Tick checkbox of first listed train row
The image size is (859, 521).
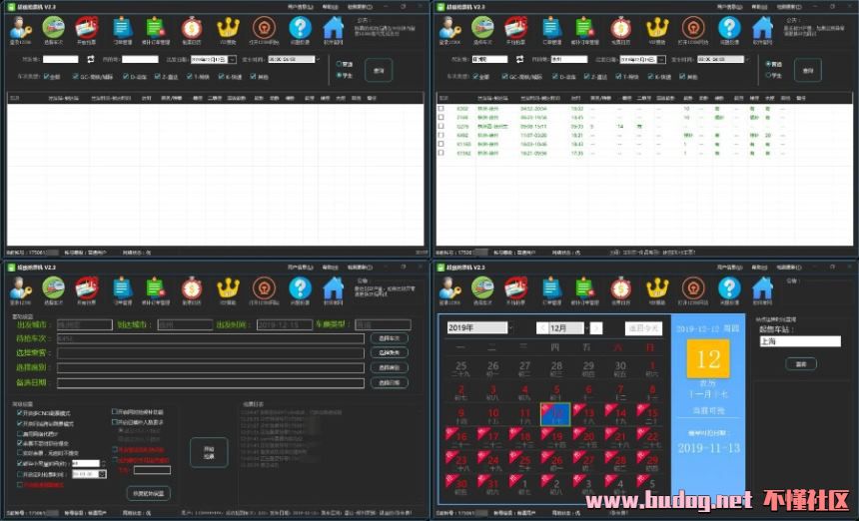[441, 109]
